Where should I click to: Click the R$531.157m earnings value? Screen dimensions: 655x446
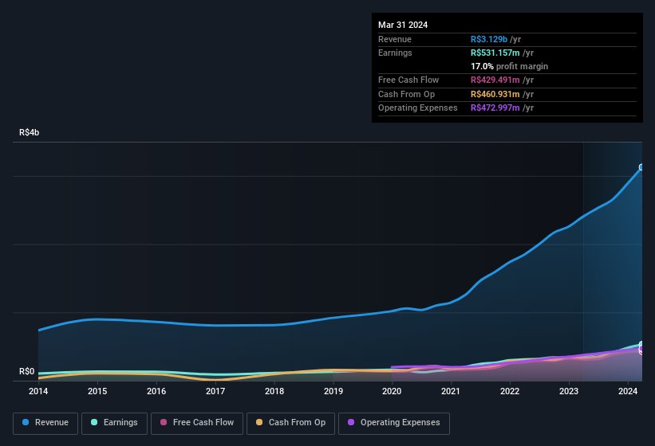(x=495, y=53)
